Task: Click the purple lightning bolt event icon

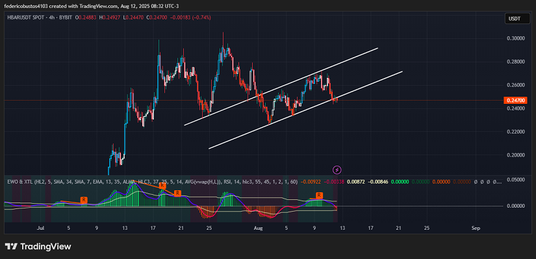Action: 337,169
